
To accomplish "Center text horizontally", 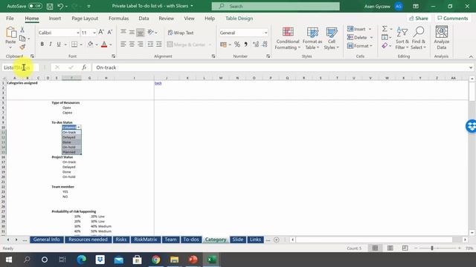I will click(132, 44).
